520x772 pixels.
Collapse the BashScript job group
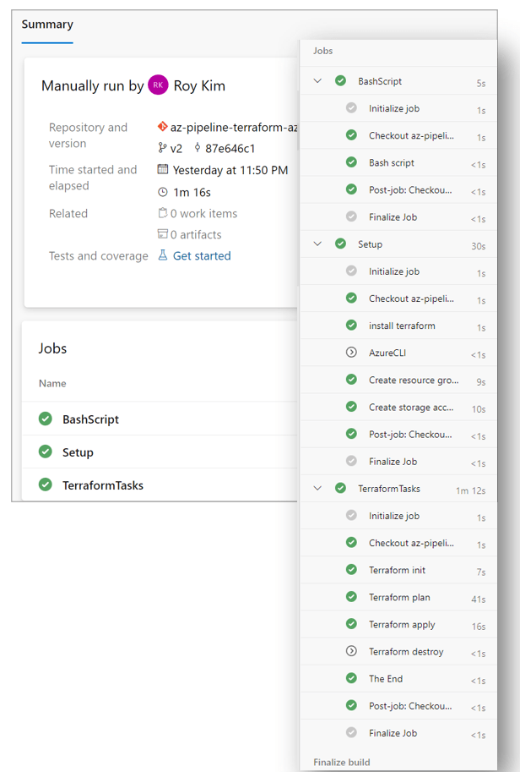tap(318, 81)
